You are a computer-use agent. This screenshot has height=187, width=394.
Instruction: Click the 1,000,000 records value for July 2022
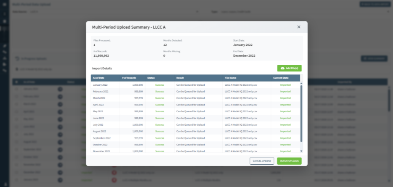click(x=138, y=125)
